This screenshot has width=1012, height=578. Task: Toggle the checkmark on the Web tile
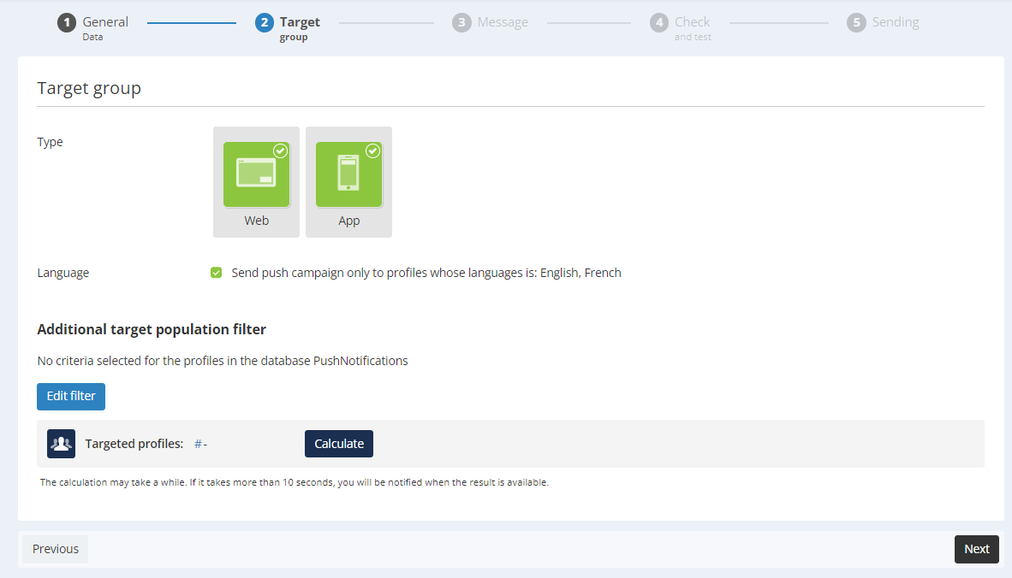coord(280,150)
